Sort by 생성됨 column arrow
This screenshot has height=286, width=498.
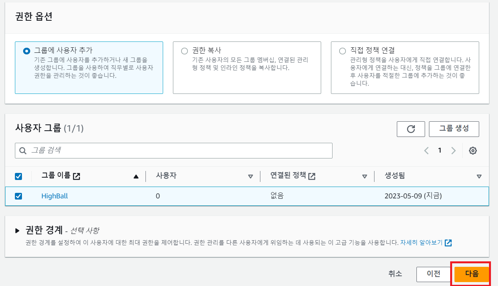[x=479, y=176]
